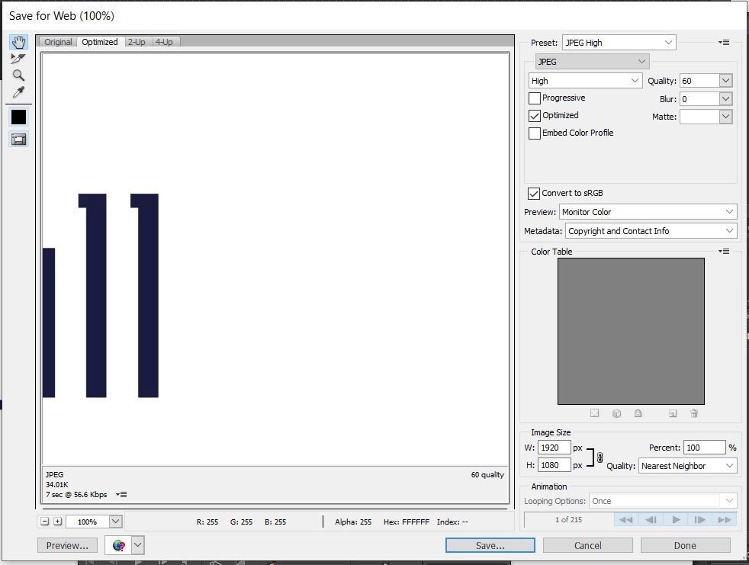Open the JPEG file format dropdown

click(591, 62)
